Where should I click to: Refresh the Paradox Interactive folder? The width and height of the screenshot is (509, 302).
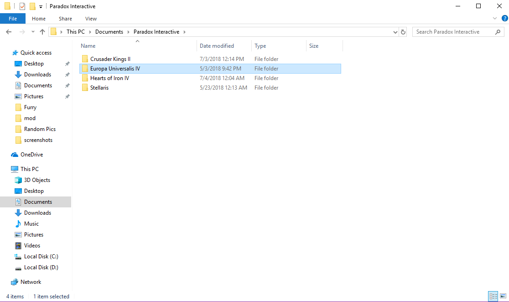[403, 32]
